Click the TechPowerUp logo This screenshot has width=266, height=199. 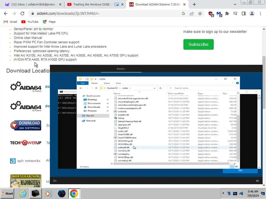click(x=26, y=143)
